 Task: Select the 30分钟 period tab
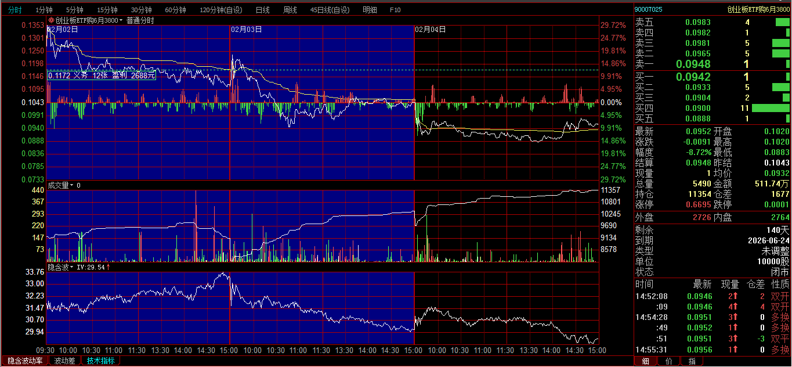[x=141, y=10]
